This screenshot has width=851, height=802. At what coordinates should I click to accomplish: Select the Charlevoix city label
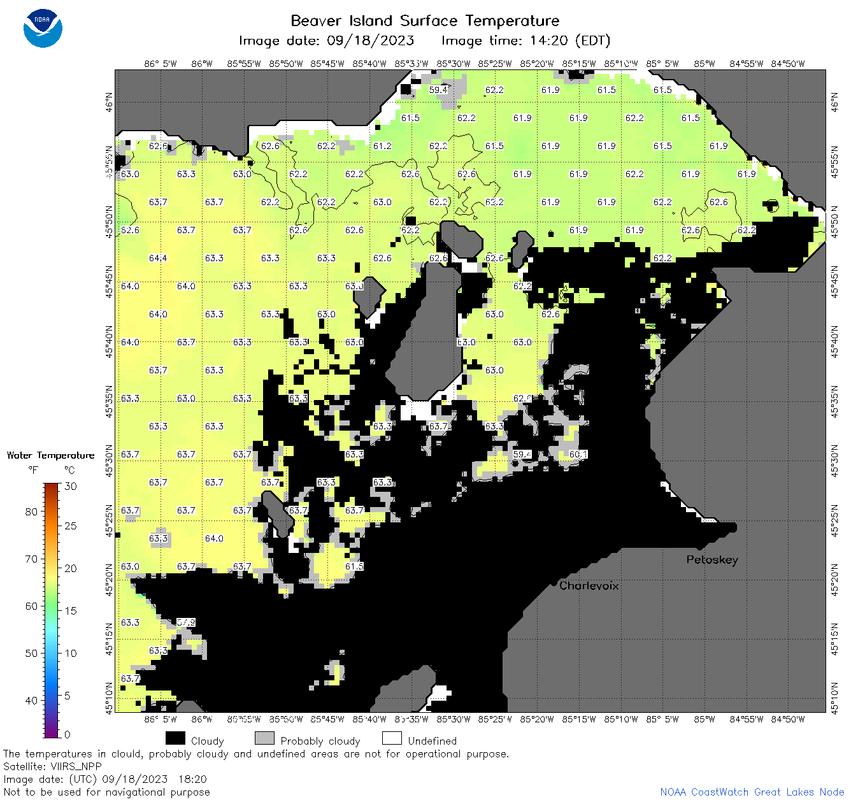pyautogui.click(x=589, y=585)
